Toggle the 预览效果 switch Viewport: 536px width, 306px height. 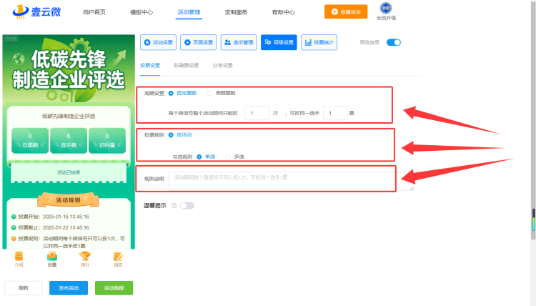(x=394, y=42)
